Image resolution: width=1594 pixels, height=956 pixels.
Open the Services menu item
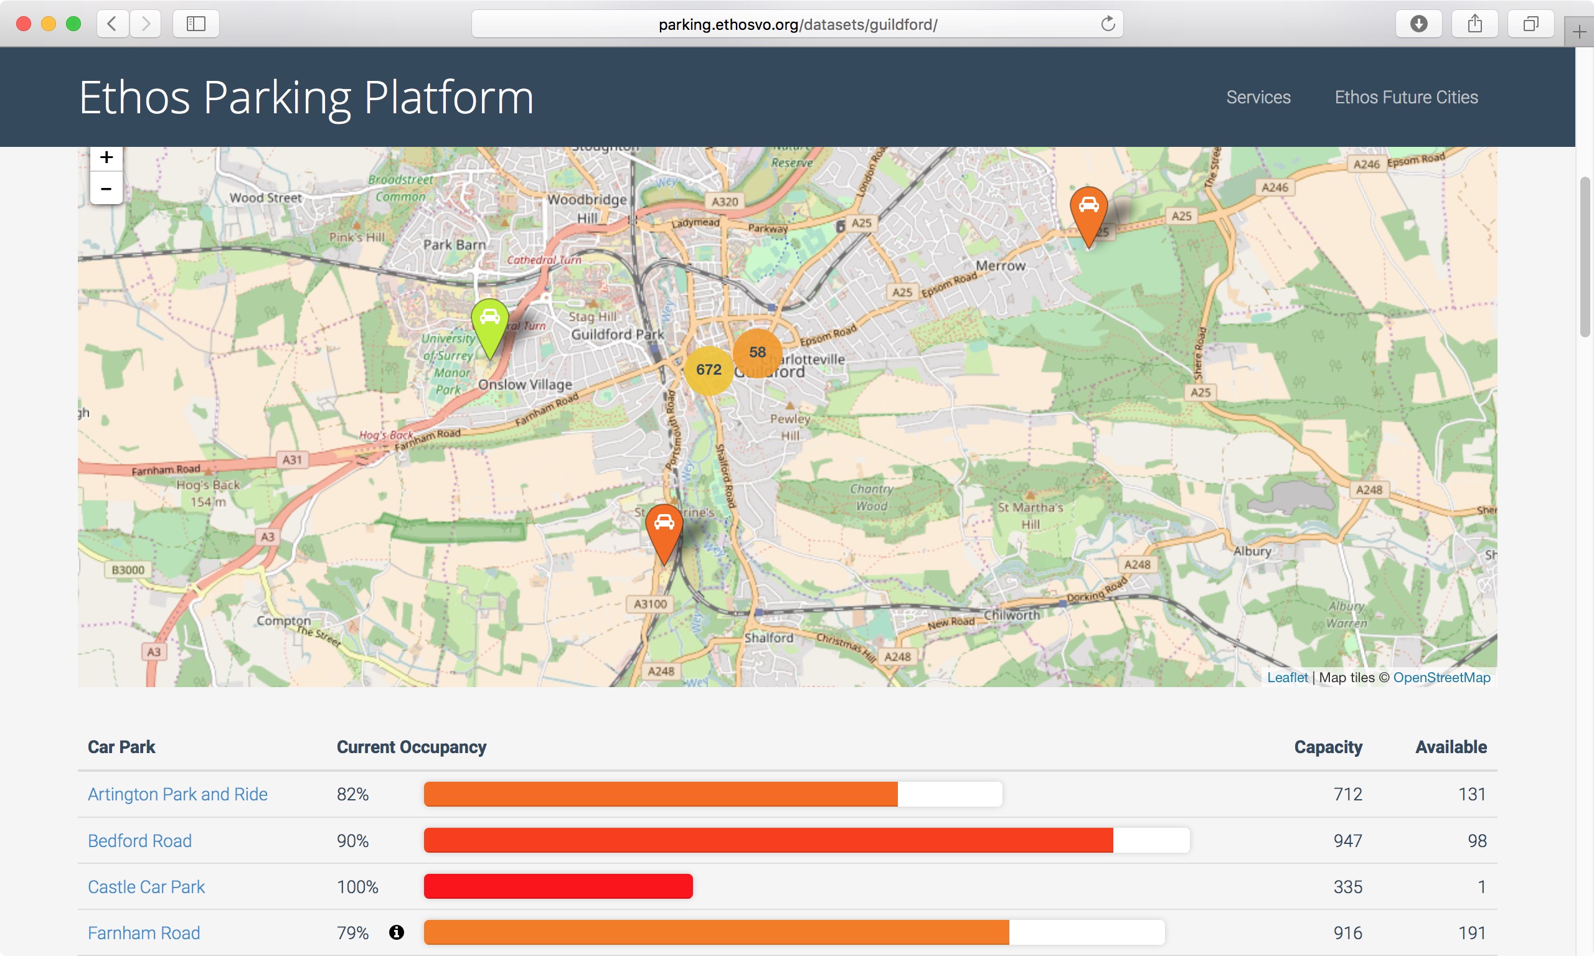pos(1258,97)
